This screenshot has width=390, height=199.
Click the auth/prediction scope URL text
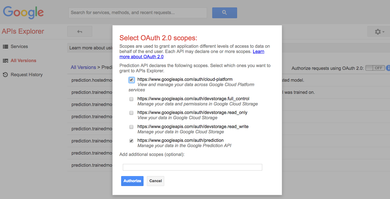click(181, 140)
